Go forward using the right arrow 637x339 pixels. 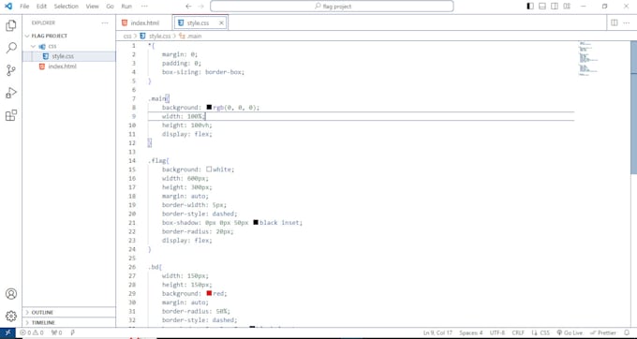(x=200, y=7)
